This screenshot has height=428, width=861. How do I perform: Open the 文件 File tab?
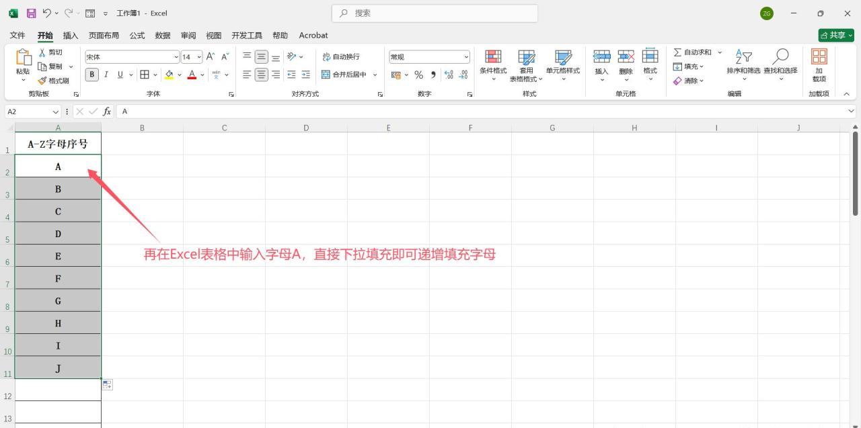[17, 35]
